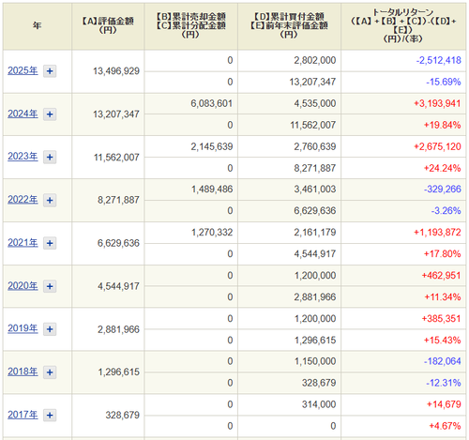
Task: Open the 2020年 link
Action: (x=23, y=286)
